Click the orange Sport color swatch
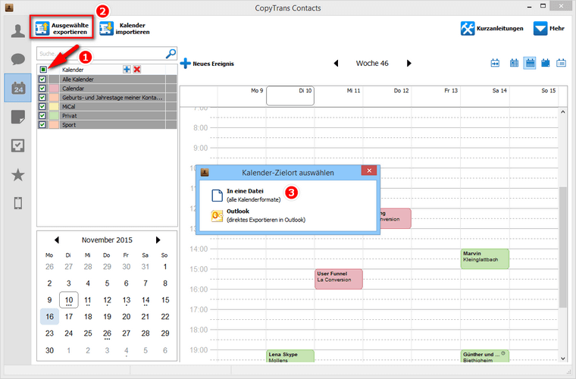This screenshot has width=576, height=379. point(54,125)
